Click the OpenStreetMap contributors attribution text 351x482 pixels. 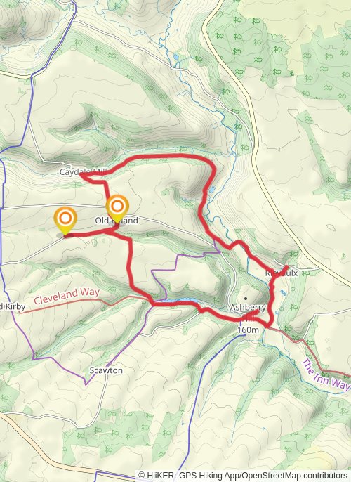pyautogui.click(x=294, y=475)
